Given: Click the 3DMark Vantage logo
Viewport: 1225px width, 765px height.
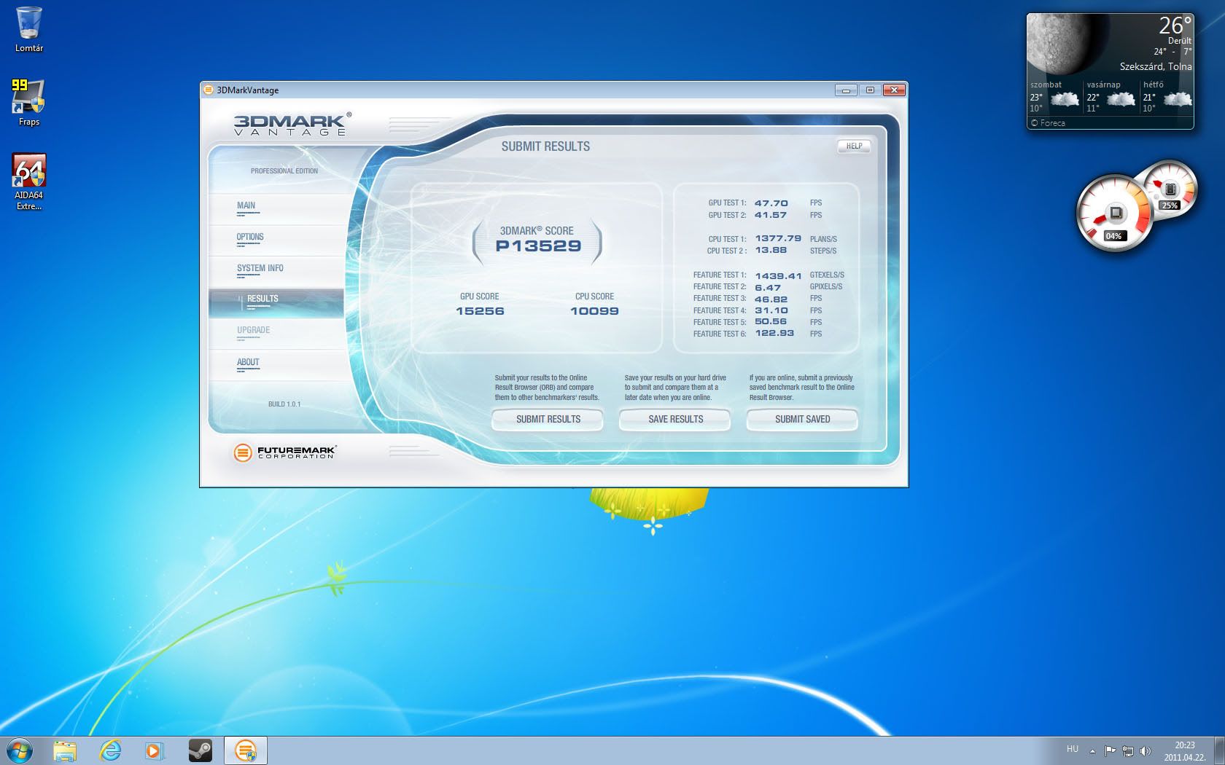Looking at the screenshot, I should (x=292, y=123).
